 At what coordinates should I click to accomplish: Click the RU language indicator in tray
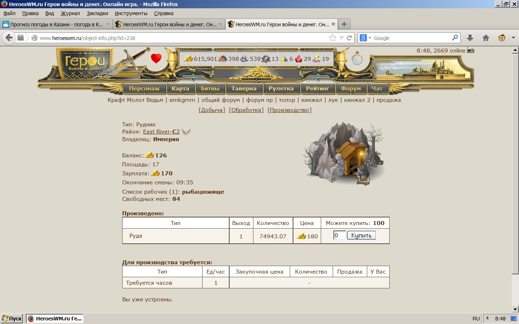(x=476, y=319)
